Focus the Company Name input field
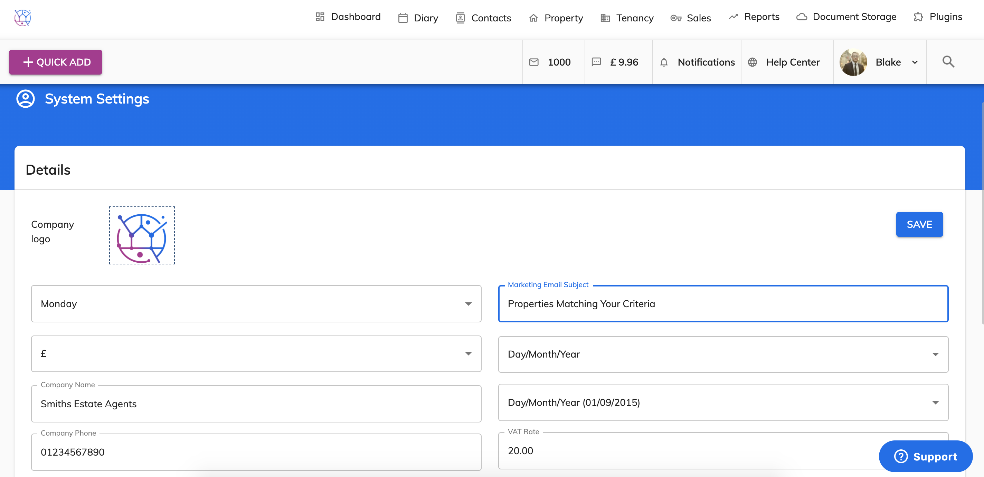The image size is (984, 477). (256, 404)
